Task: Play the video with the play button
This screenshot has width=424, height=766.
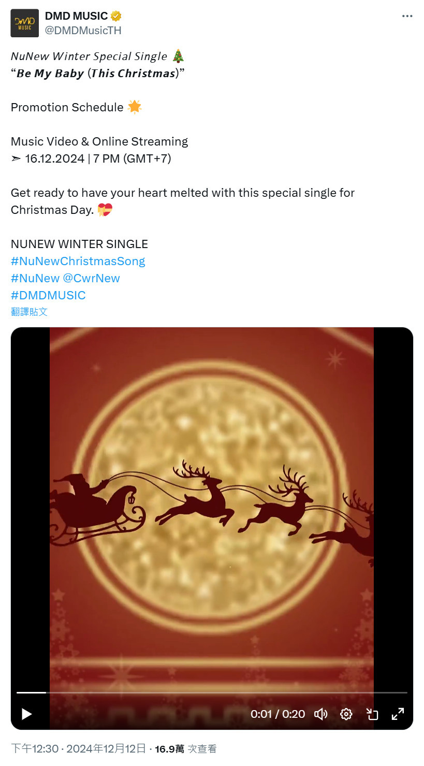Action: (26, 714)
